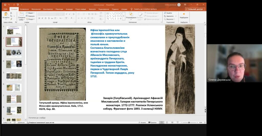Select the star shape in shapes gallery

(121, 18)
